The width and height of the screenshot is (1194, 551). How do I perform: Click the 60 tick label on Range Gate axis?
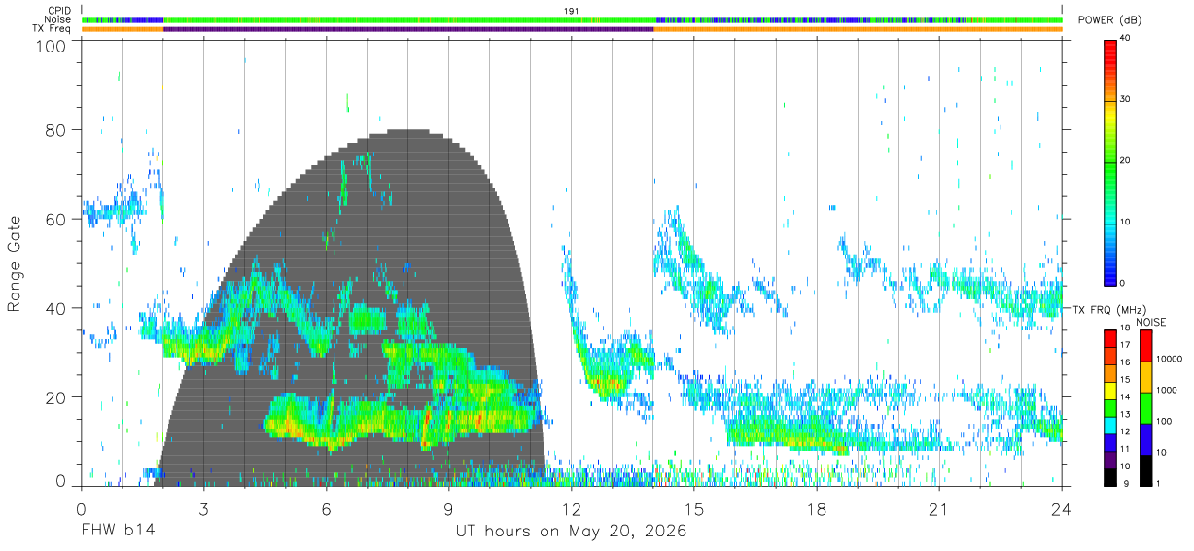coord(57,220)
